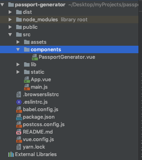The image size is (142, 160).
Task: Click the yarn.lock file icon
Action: (x=19, y=147)
